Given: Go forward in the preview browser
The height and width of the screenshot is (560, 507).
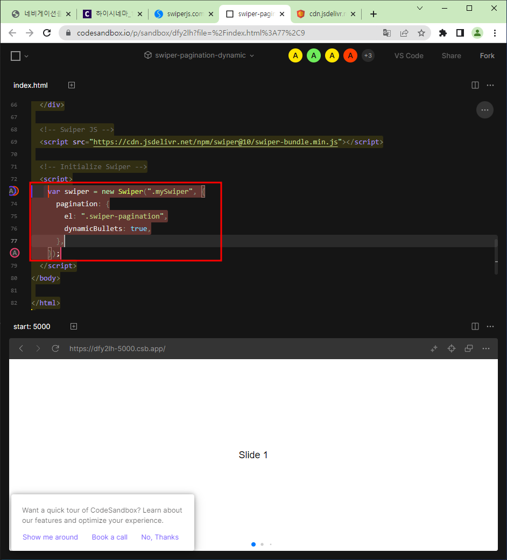Looking at the screenshot, I should (38, 348).
